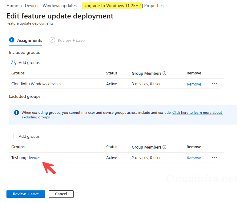Open more options for Cloudinfra Windows devices
Image resolution: width=242 pixels, height=203 pixels.
click(215, 84)
